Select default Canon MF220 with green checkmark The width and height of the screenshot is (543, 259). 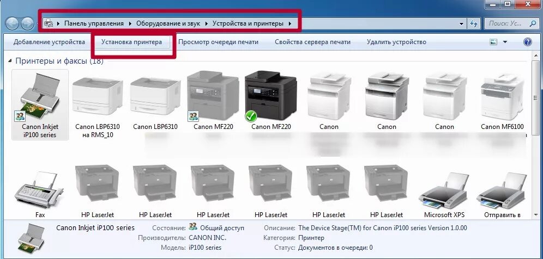click(270, 101)
